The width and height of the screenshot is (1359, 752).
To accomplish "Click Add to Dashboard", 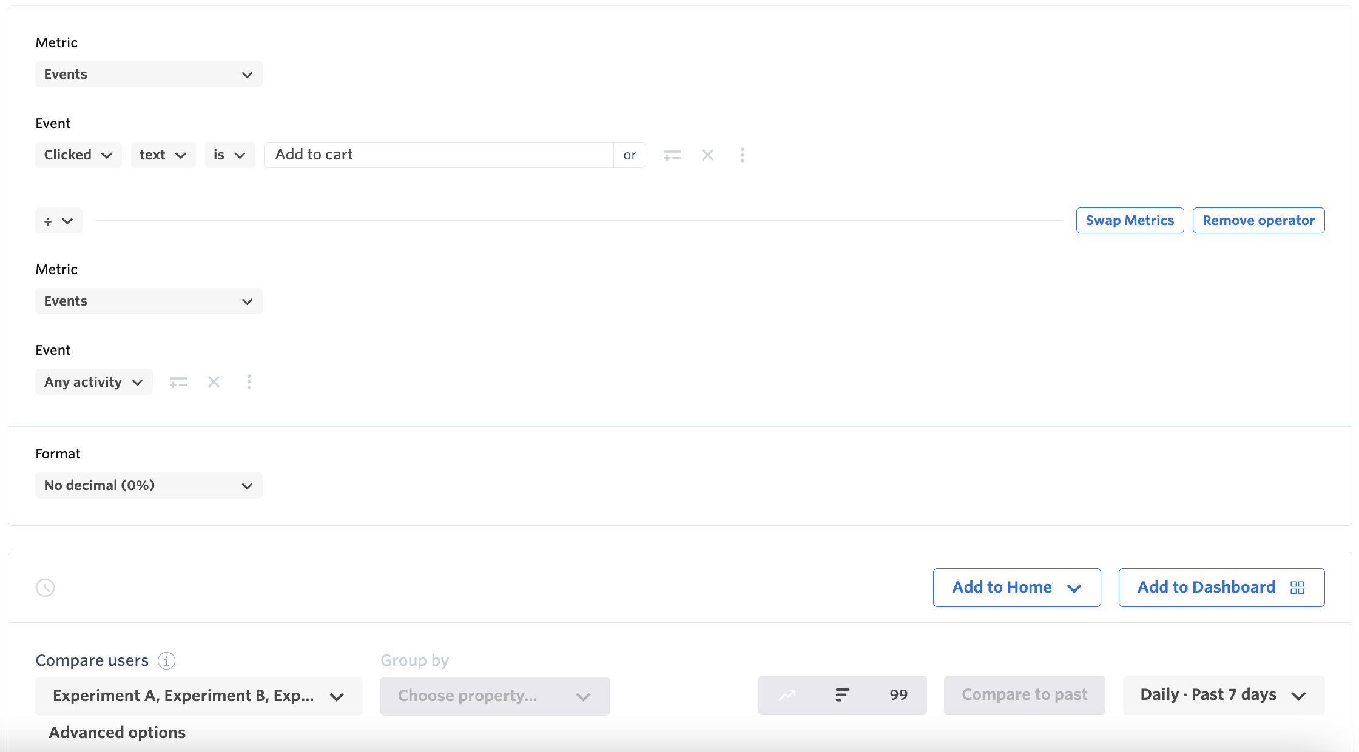I will coord(1221,587).
